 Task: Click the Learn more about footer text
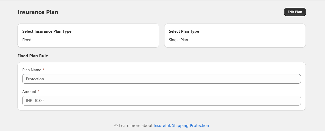click(136, 126)
